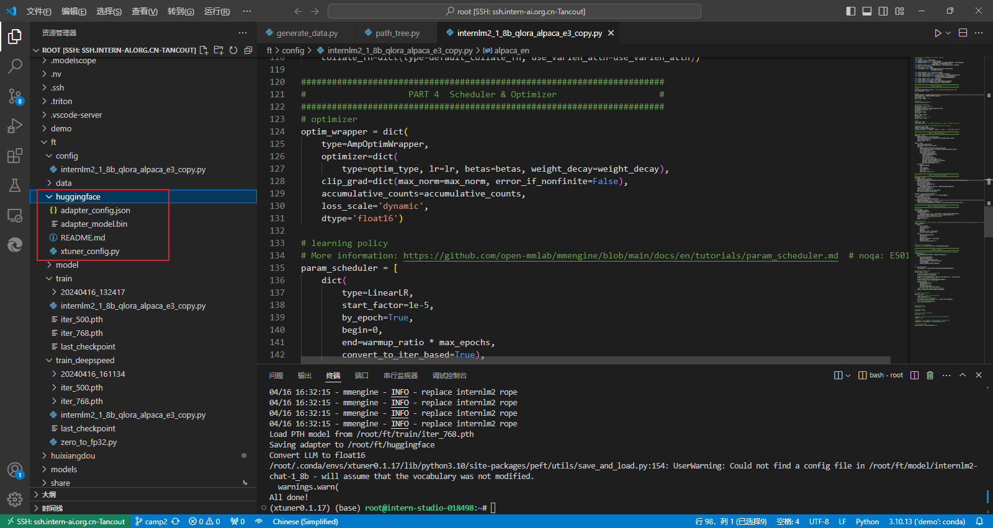Open Run and Debug view
The image size is (993, 528).
(x=15, y=126)
